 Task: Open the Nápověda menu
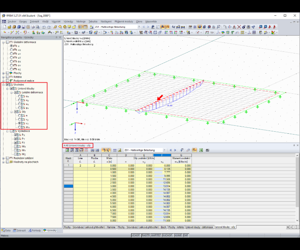151,21
